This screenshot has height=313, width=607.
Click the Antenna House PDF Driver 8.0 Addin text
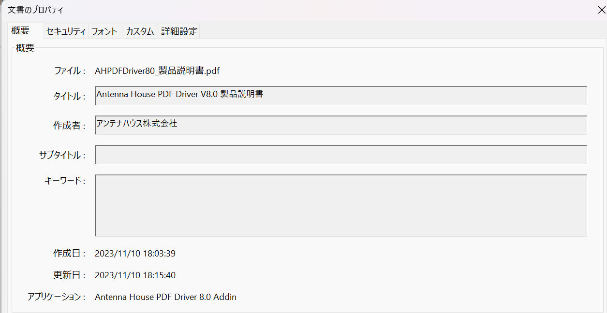165,297
